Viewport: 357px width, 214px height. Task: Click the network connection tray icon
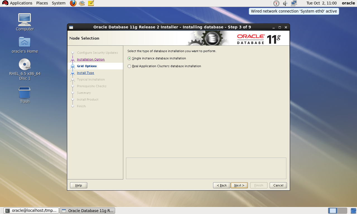pyautogui.click(x=294, y=3)
